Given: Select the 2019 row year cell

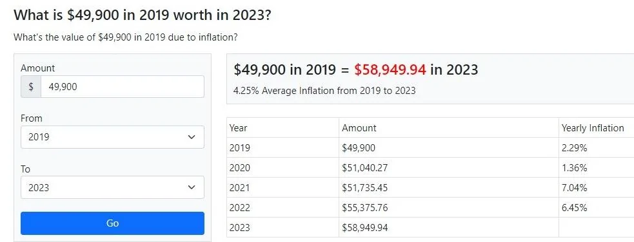Looking at the screenshot, I should [x=282, y=147].
